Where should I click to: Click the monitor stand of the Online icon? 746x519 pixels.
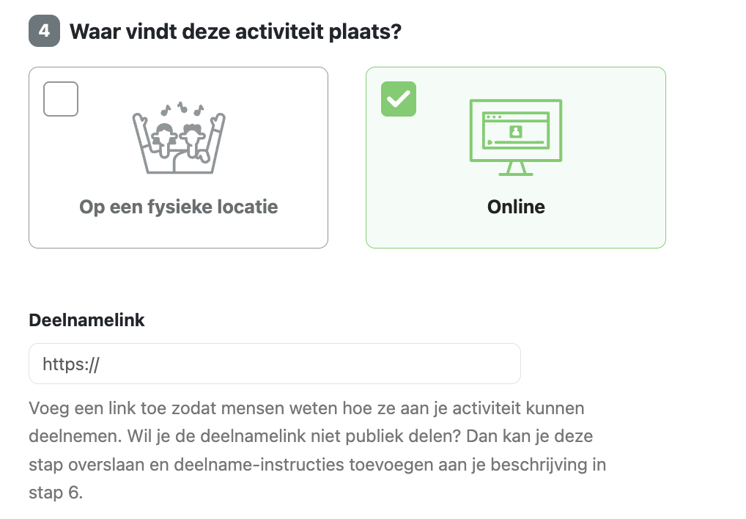(516, 169)
